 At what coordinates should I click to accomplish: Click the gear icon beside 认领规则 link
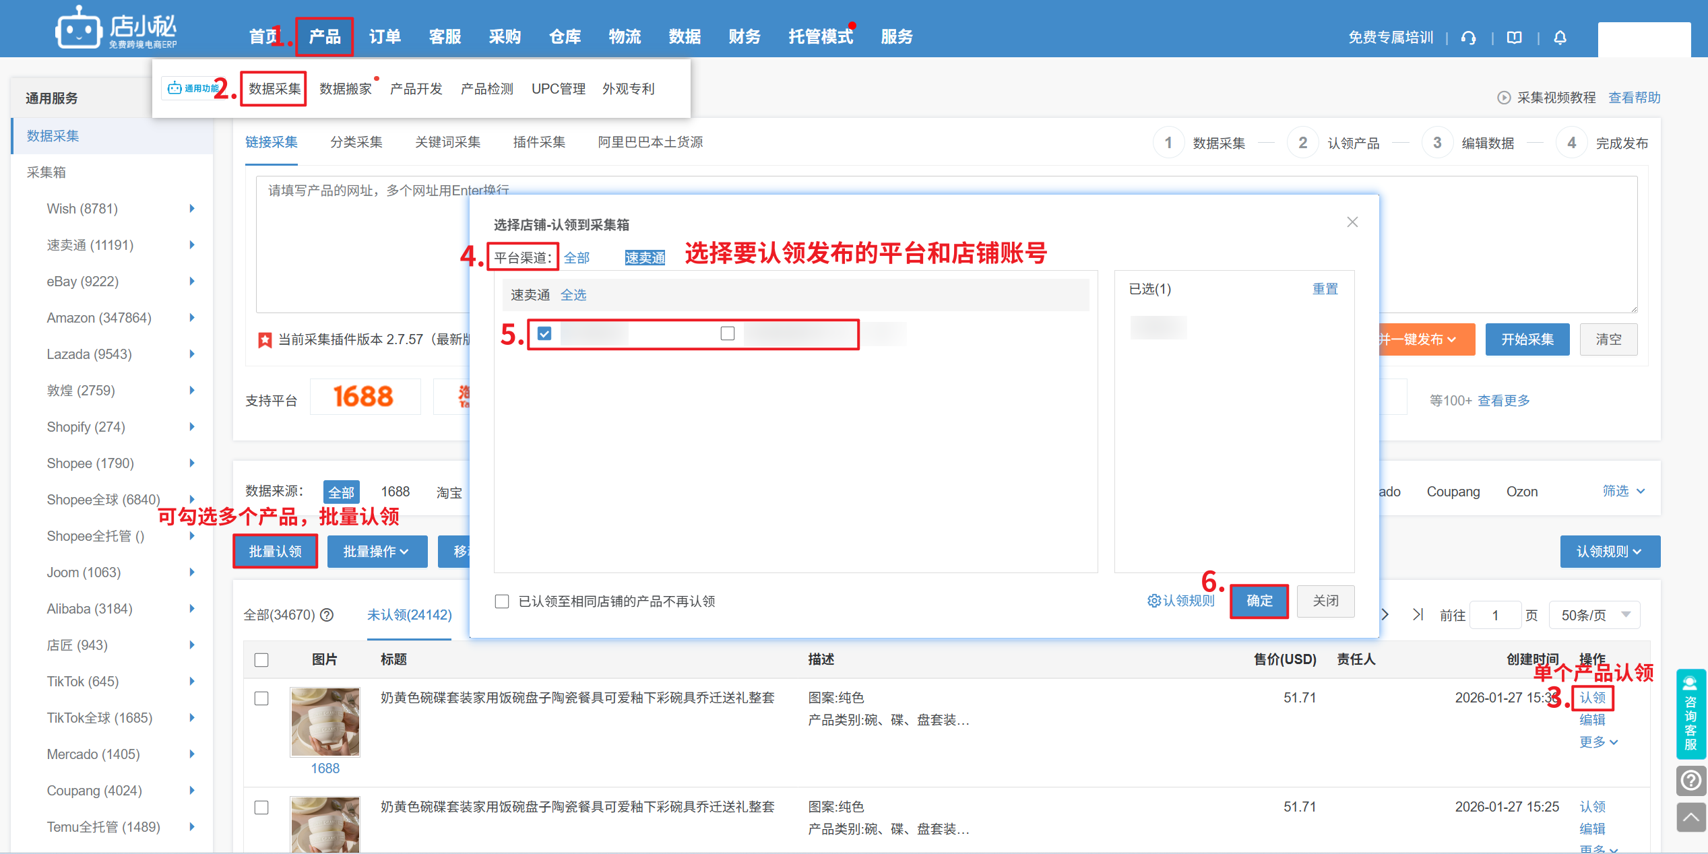click(1153, 601)
